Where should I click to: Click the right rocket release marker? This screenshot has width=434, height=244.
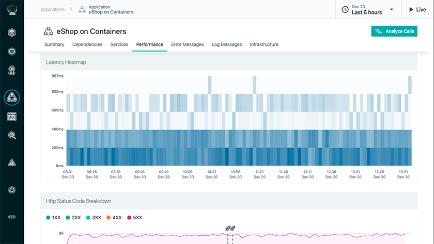click(x=233, y=228)
